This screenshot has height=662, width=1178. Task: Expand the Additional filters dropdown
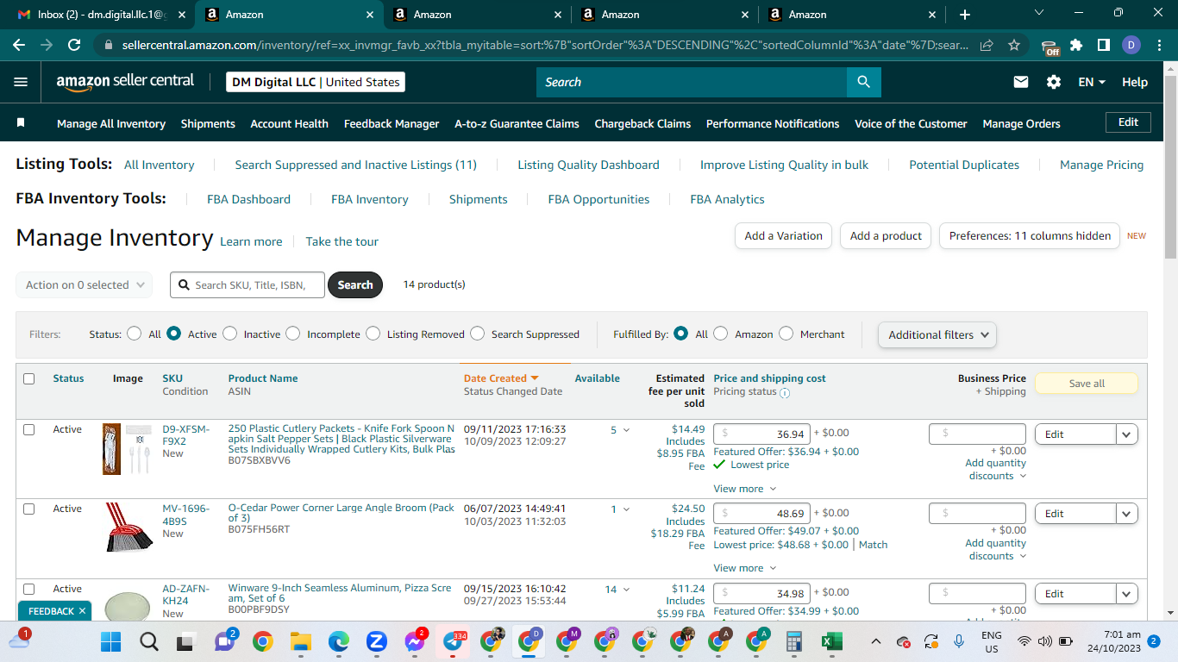coord(937,334)
